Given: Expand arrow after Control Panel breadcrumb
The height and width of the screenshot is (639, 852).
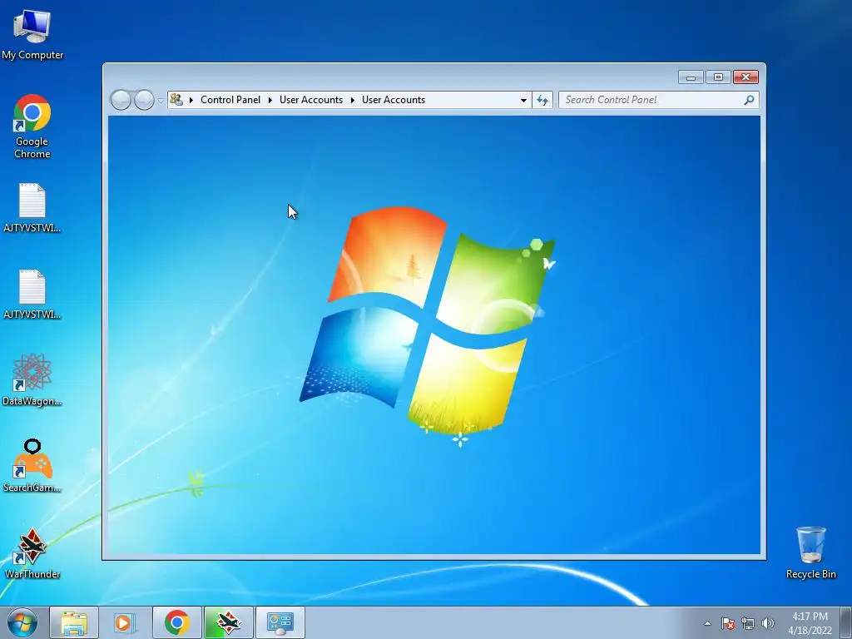Looking at the screenshot, I should coord(270,100).
